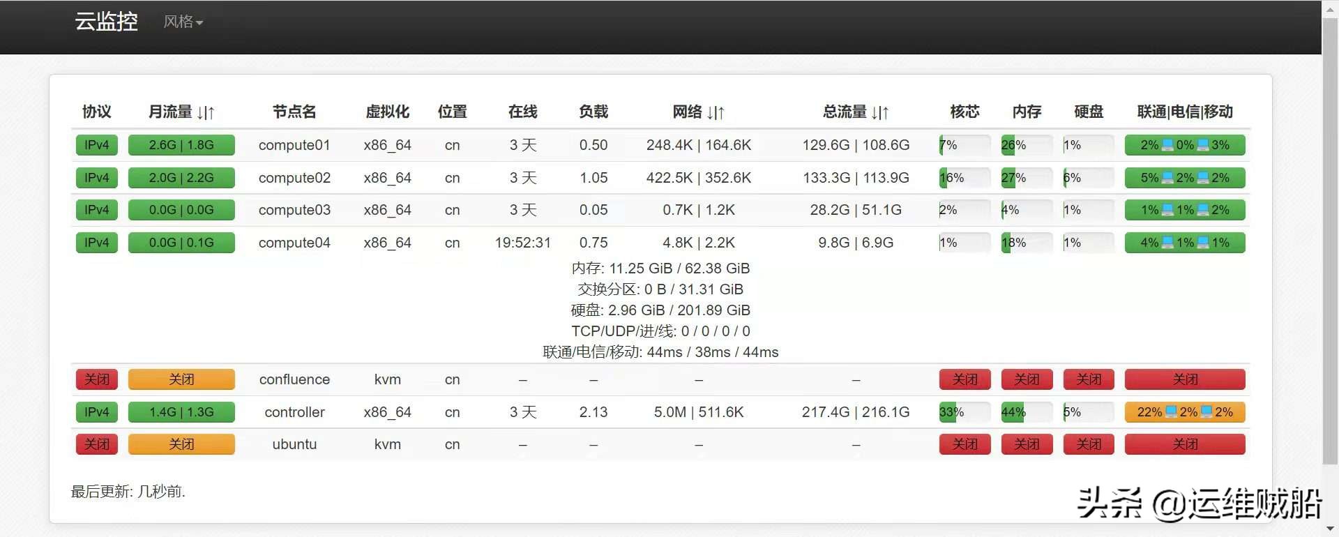
Task: Expand the compute02 node row
Action: pos(660,178)
